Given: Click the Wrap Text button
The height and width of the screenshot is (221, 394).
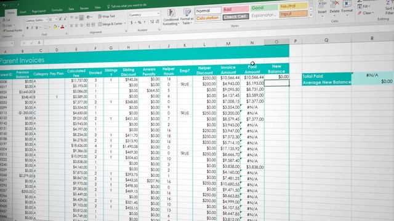Looking at the screenshot, I should click(x=107, y=17).
